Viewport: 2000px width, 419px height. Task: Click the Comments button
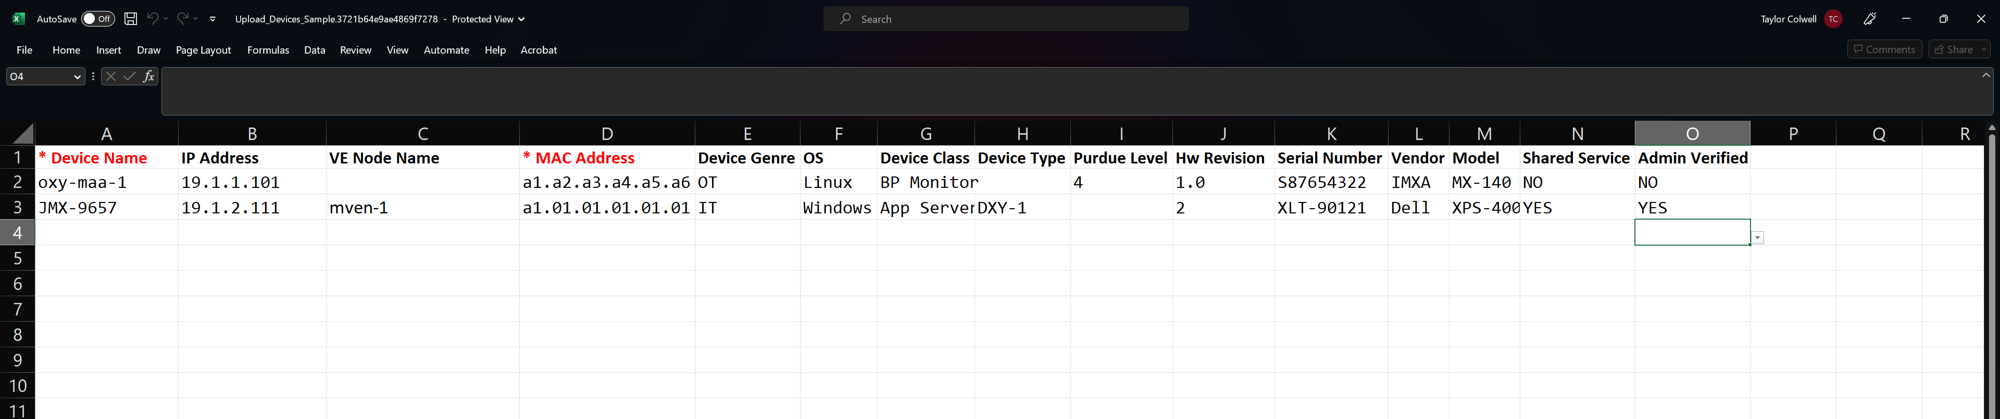pyautogui.click(x=1884, y=49)
